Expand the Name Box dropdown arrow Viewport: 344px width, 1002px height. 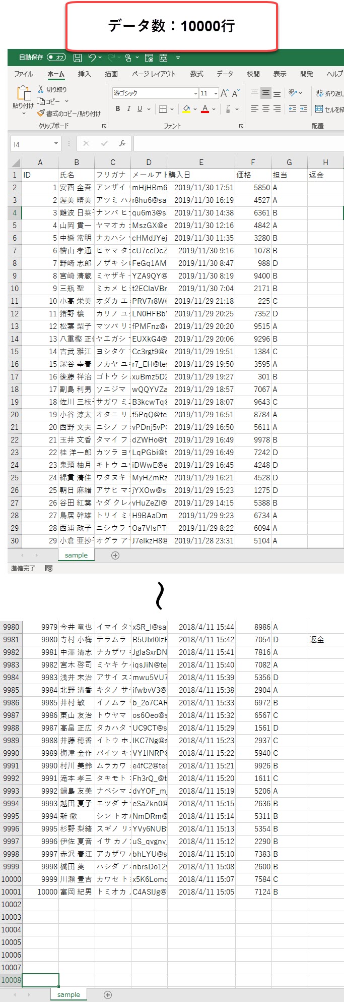click(x=56, y=144)
